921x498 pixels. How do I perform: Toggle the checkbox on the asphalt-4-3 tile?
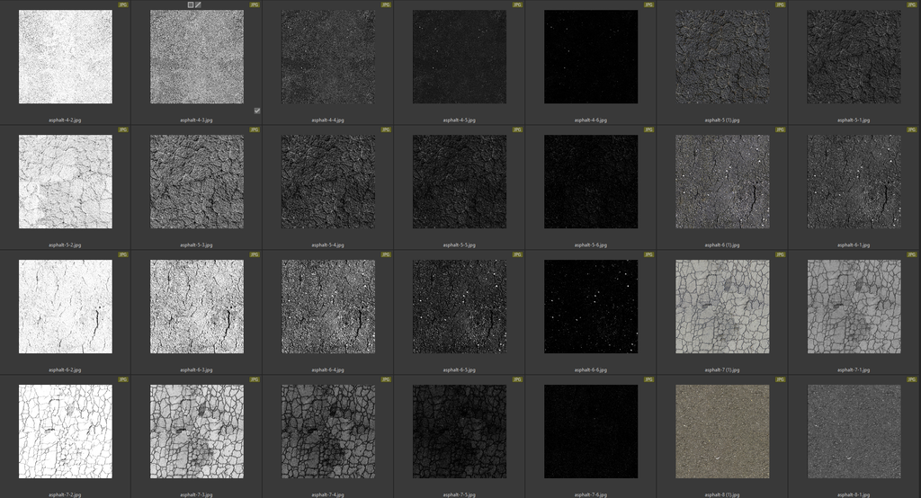pos(257,111)
